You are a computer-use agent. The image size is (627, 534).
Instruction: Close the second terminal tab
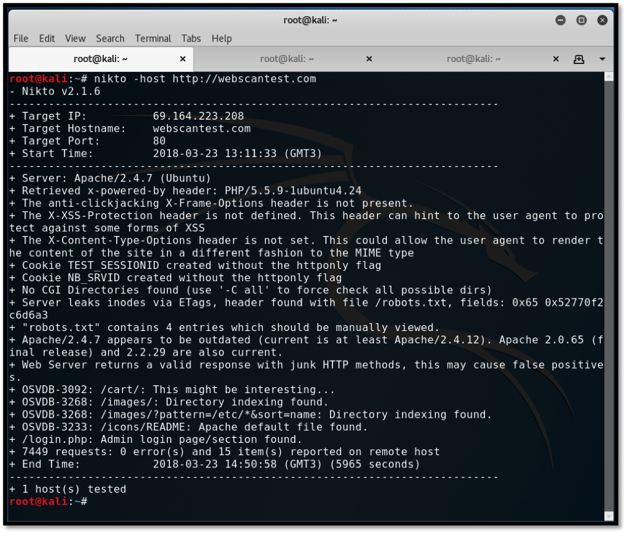[x=369, y=59]
